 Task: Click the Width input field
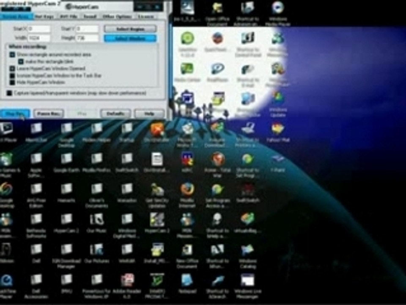[39, 38]
